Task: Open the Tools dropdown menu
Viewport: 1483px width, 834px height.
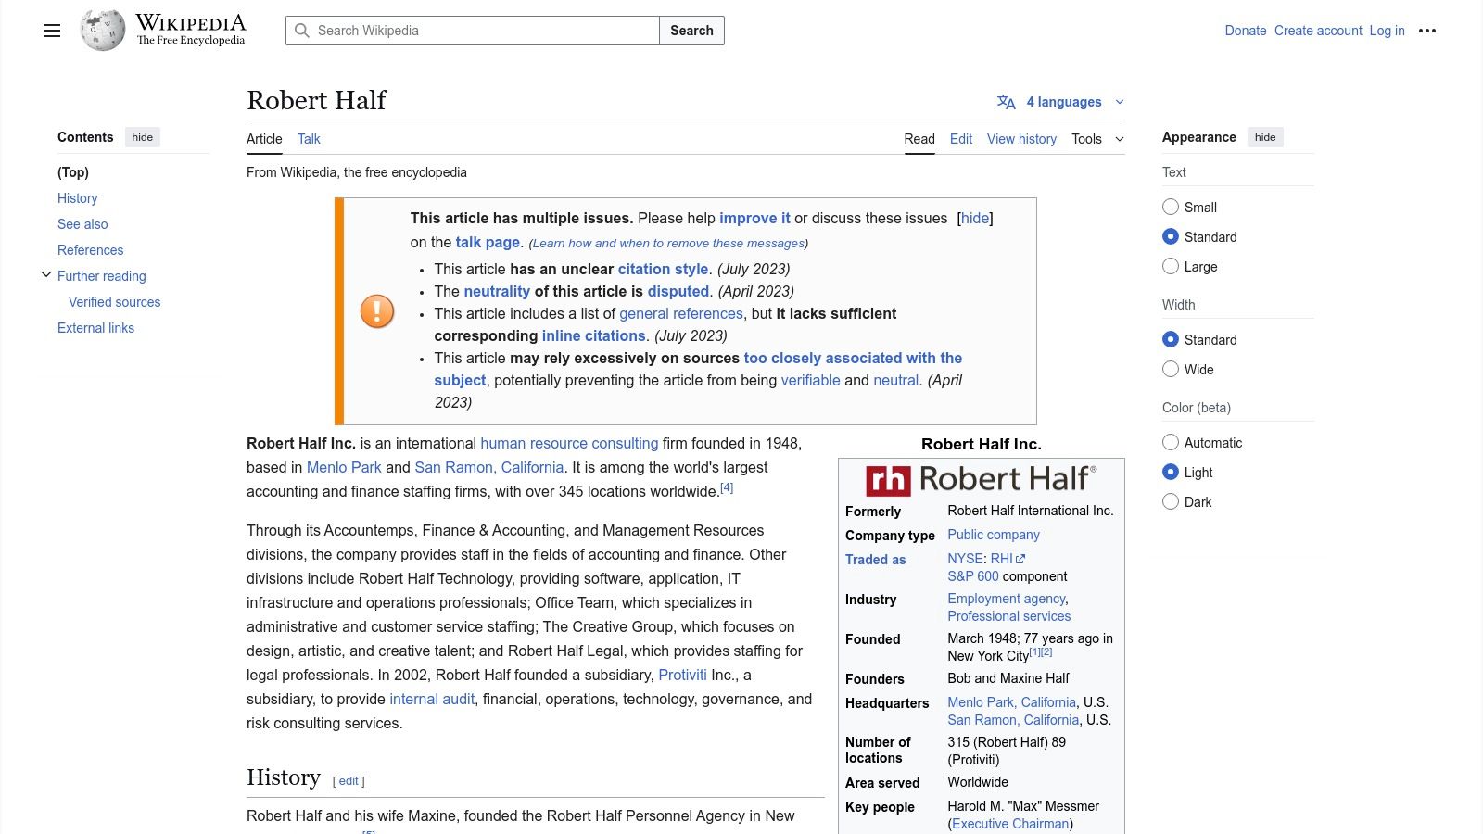Action: coord(1098,139)
